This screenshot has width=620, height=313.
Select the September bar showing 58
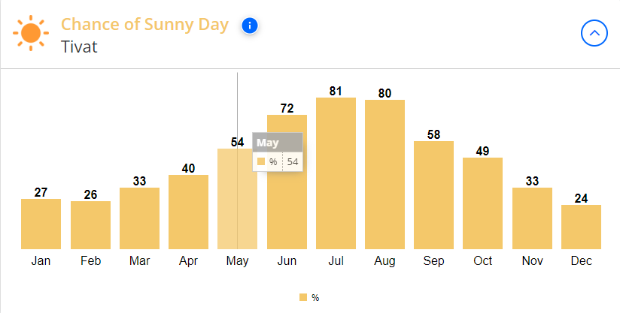[x=433, y=195]
